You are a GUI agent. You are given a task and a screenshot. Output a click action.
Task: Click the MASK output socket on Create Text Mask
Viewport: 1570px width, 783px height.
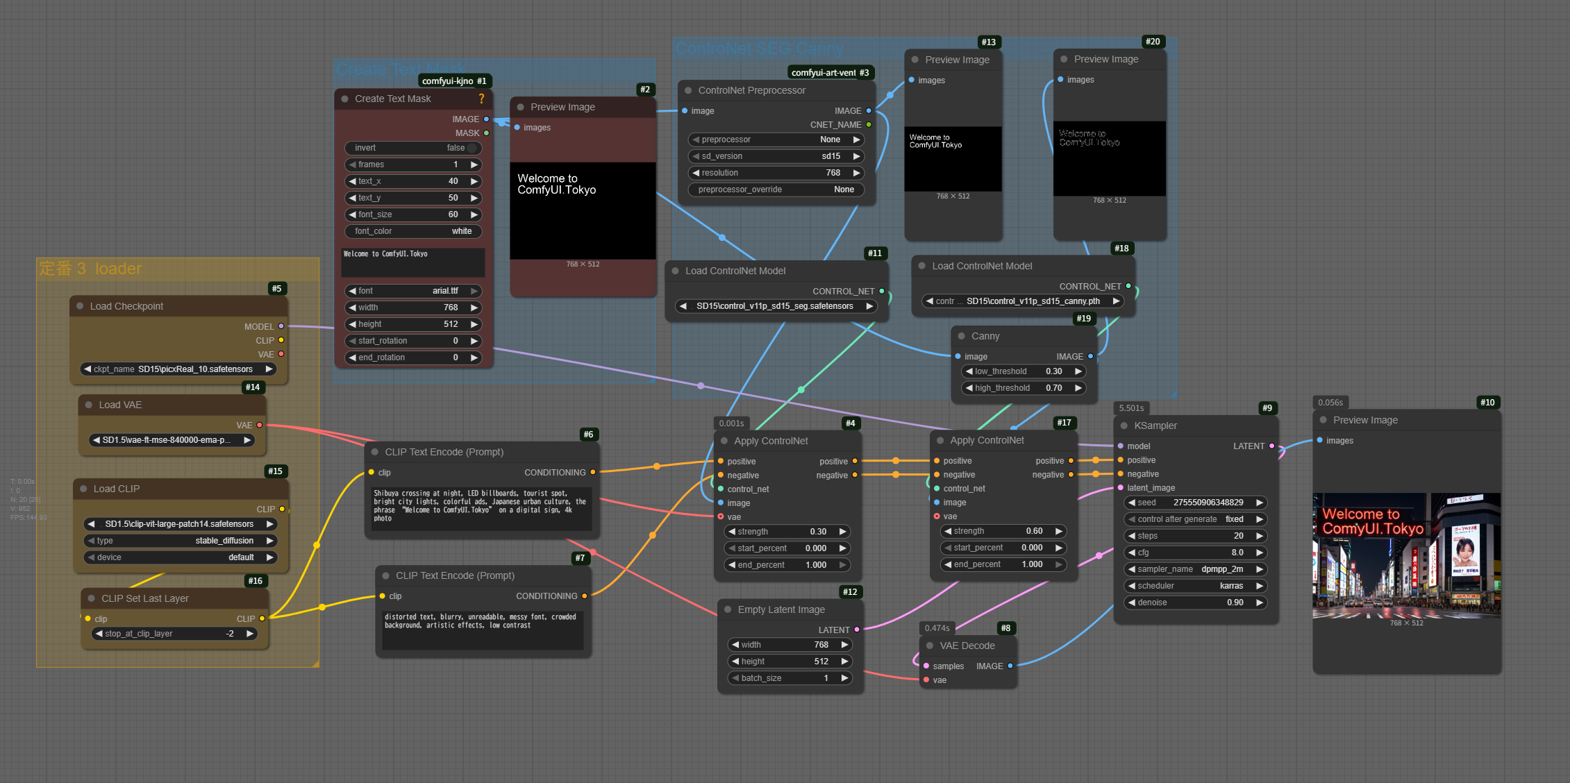click(486, 133)
